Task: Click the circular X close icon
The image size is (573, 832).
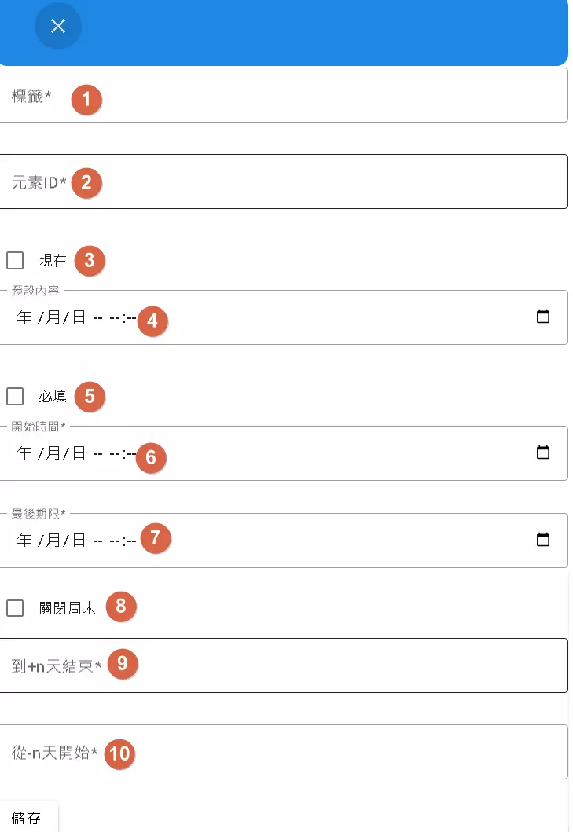Action: click(57, 26)
